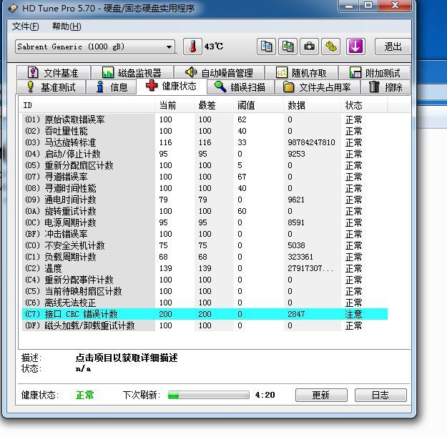Screen dimensions: 447x437
Task: Click the 点击项目以获取详细描述 description text
Action: click(127, 358)
